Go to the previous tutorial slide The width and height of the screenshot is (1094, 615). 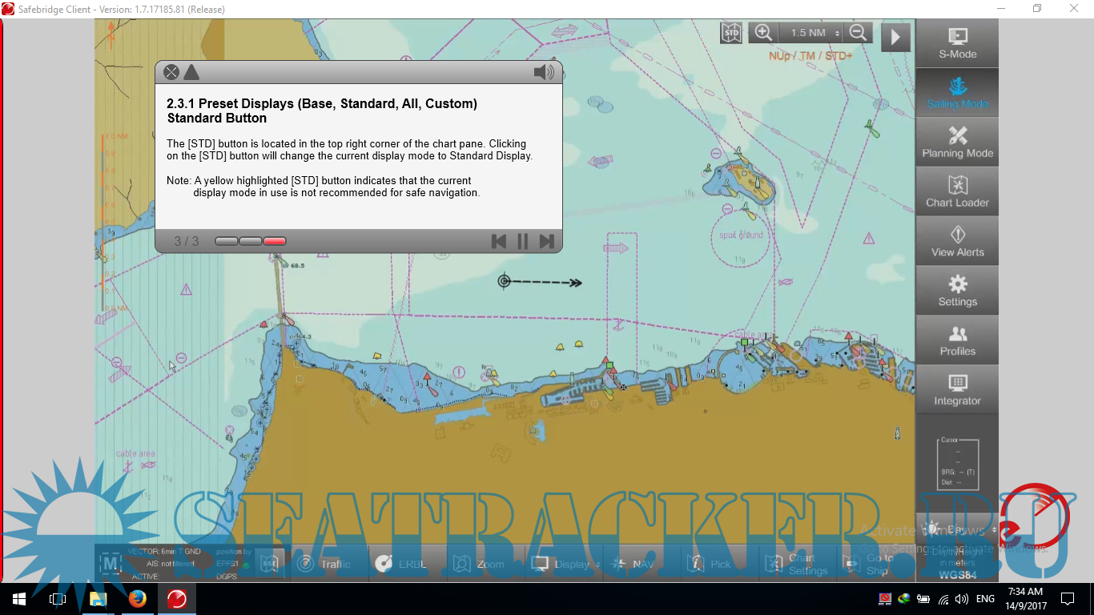499,241
